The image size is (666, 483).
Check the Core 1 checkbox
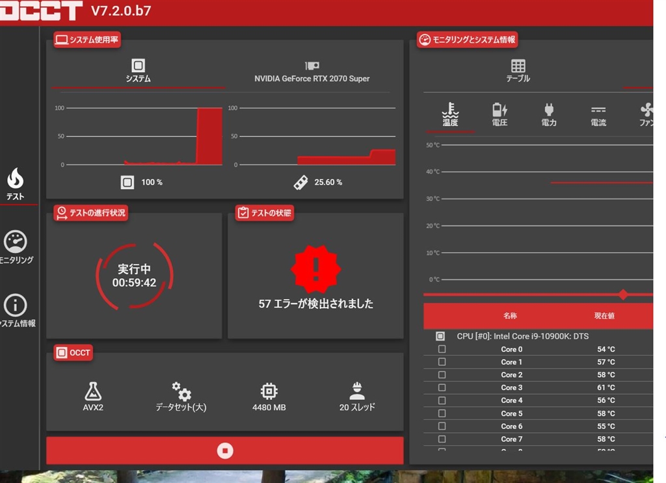tap(442, 361)
